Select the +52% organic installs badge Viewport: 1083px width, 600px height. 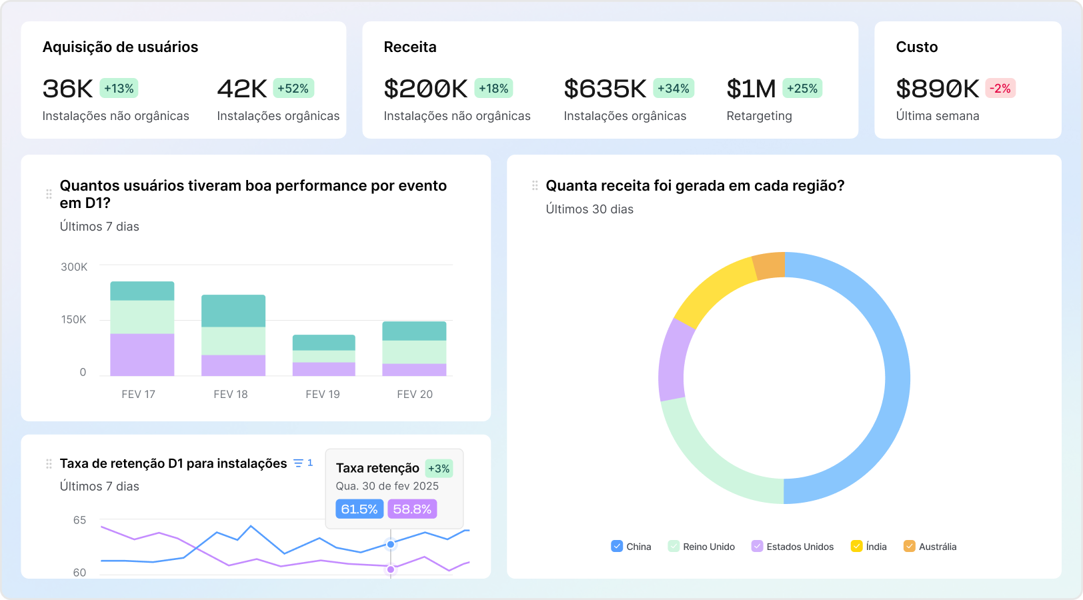(x=293, y=88)
